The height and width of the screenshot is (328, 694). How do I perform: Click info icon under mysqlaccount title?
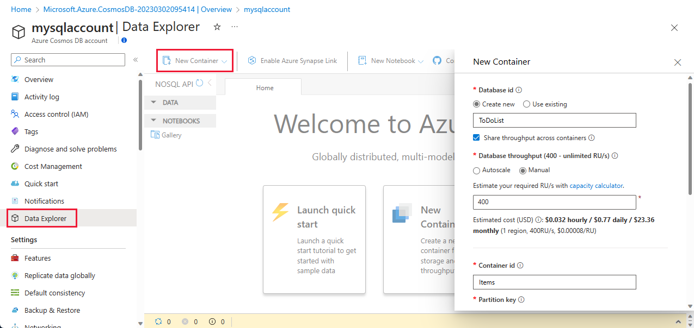tap(124, 40)
